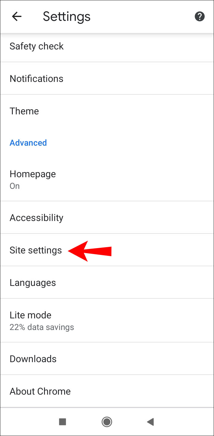Choose the Theme option
This screenshot has width=214, height=436.
pyautogui.click(x=107, y=111)
